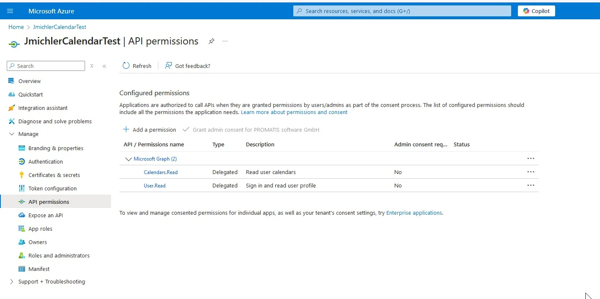Collapse the sidebar with double chevron
The width and height of the screenshot is (600, 299).
(104, 66)
